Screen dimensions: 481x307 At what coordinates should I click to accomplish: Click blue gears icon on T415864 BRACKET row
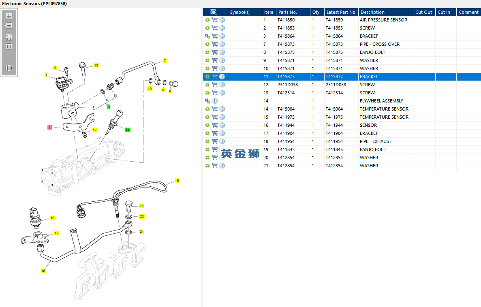pyautogui.click(x=207, y=36)
